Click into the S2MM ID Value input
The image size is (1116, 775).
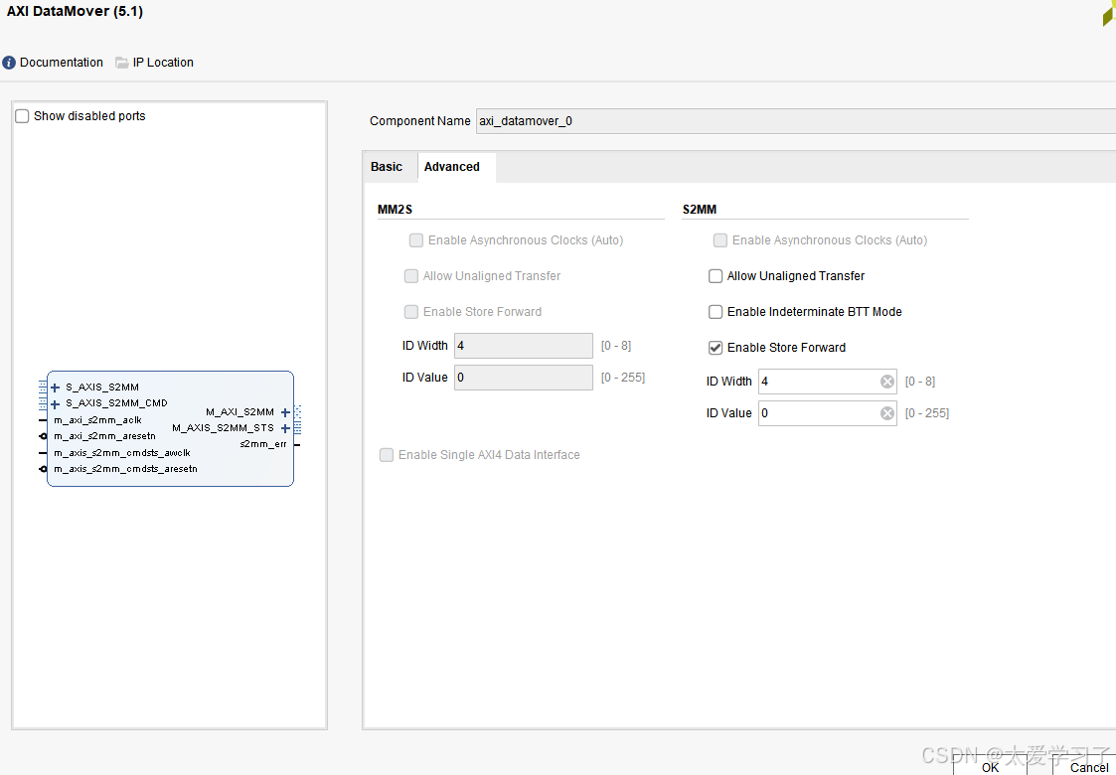pyautogui.click(x=815, y=413)
